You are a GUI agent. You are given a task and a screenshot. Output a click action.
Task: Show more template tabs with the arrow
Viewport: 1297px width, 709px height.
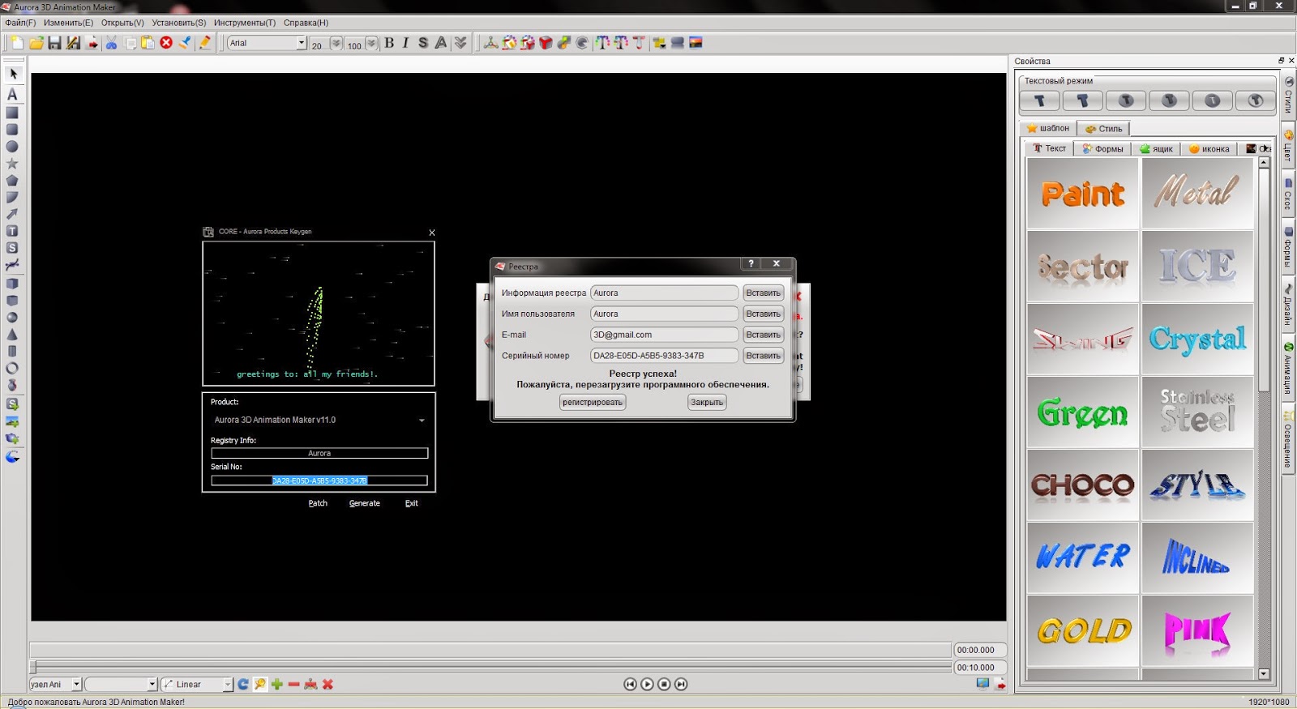[x=1265, y=148]
